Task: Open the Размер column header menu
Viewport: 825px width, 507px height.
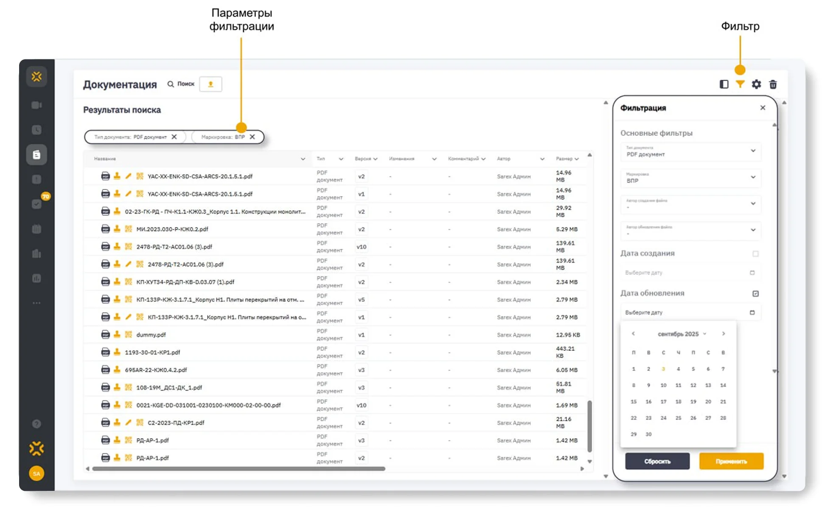Action: (576, 159)
